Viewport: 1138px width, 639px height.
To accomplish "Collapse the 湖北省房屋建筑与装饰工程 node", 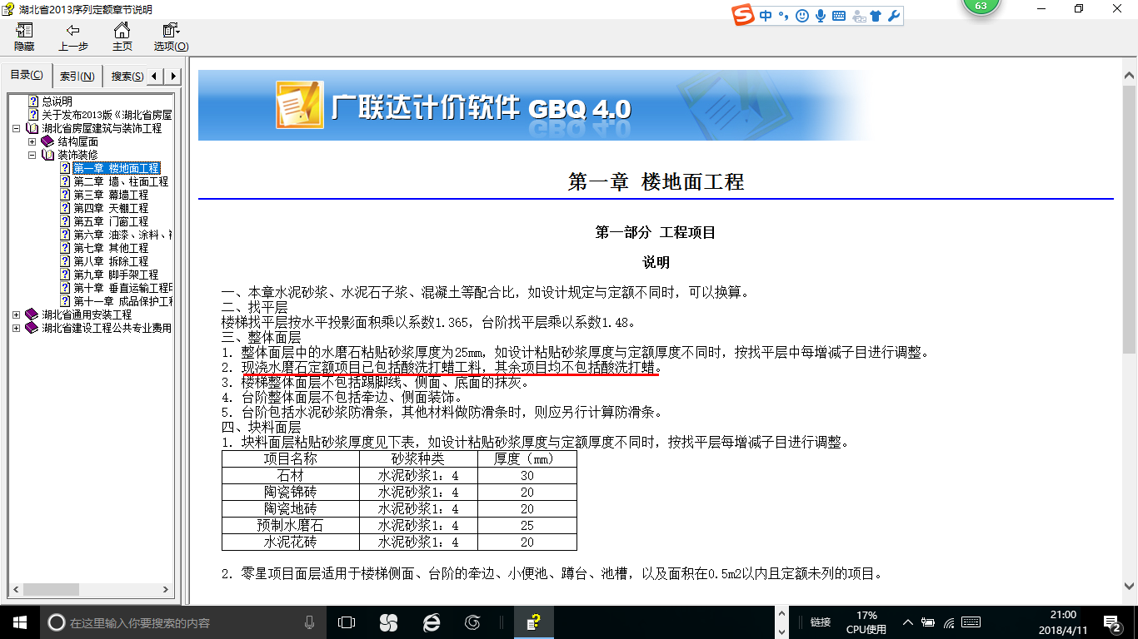I will 17,129.
